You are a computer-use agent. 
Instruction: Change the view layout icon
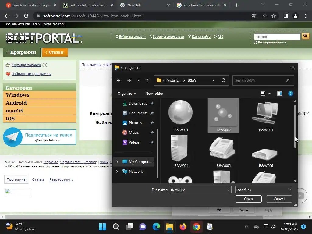(x=263, y=94)
